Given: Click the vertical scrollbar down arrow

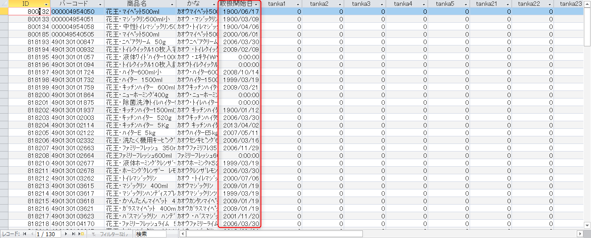Looking at the screenshot, I should pyautogui.click(x=587, y=225).
